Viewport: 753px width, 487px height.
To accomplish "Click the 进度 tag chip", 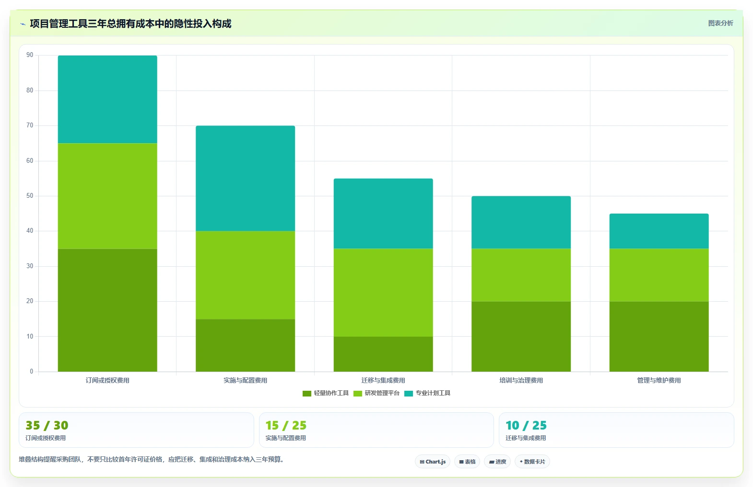I will coord(497,462).
